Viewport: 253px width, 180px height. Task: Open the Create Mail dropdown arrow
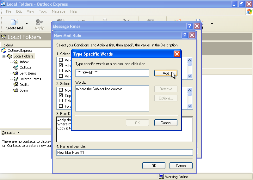point(27,24)
